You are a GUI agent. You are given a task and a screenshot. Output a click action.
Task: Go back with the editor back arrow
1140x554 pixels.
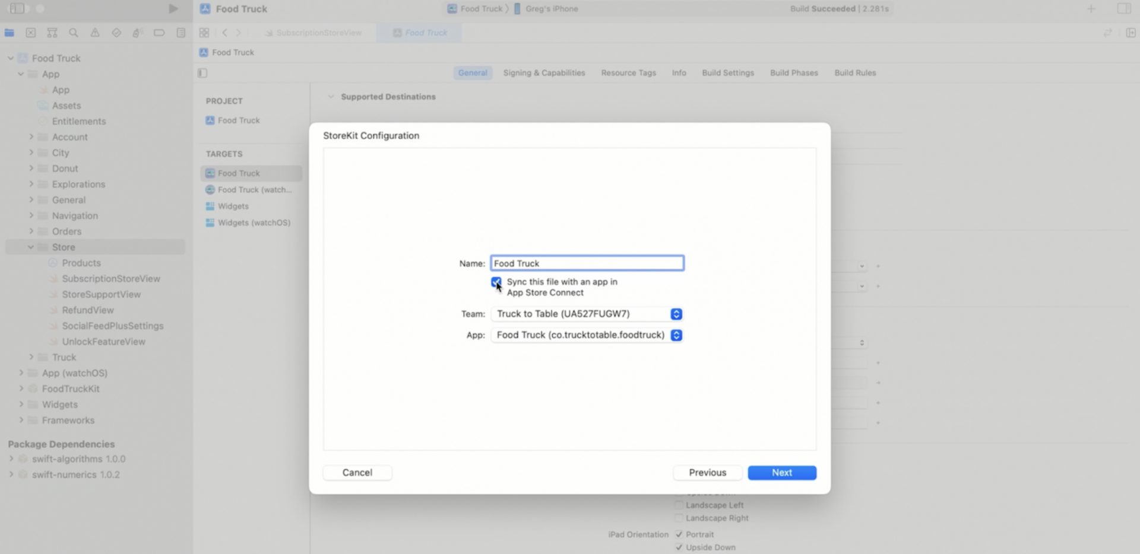[224, 33]
